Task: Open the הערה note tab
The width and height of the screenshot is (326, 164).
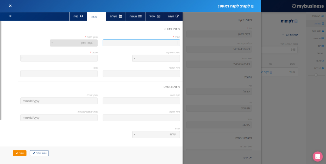Action: [174, 16]
